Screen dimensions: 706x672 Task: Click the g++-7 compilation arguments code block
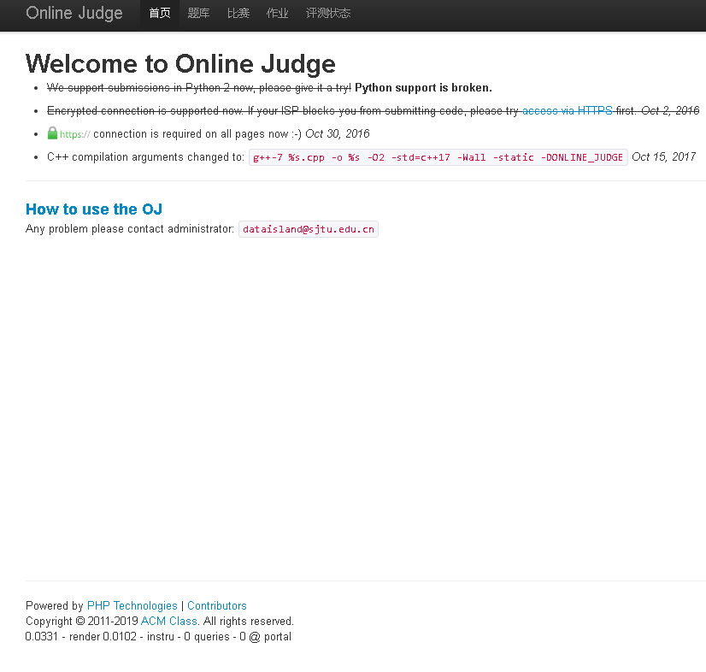click(438, 157)
